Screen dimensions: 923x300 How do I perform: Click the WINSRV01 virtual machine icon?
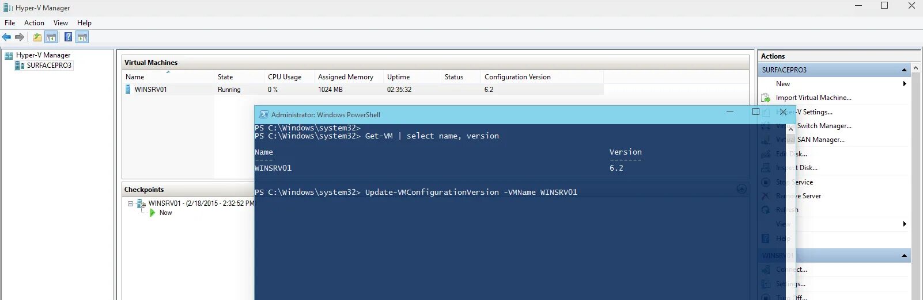tap(128, 90)
